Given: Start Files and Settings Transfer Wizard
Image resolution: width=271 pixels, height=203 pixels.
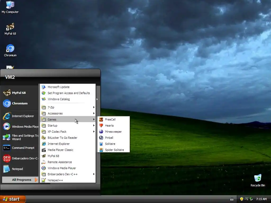Looking at the screenshot, I should pos(20,137).
